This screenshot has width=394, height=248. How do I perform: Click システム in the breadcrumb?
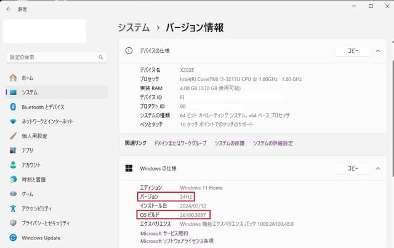coord(134,27)
